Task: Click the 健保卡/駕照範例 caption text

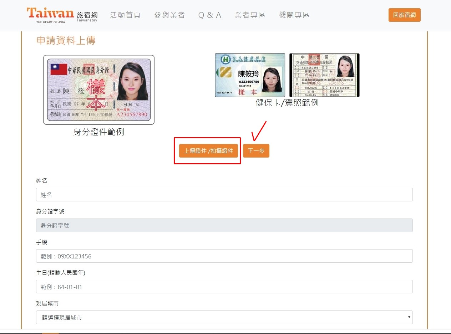Action: [x=287, y=103]
